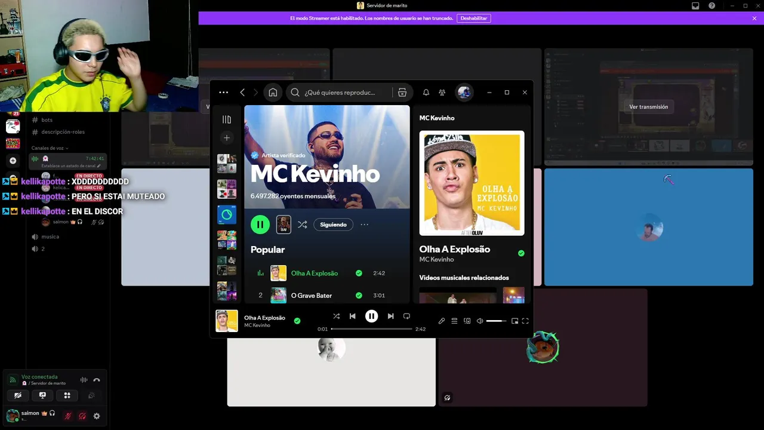Add a server with Discord plus icon
This screenshot has width=764, height=430.
[x=13, y=161]
